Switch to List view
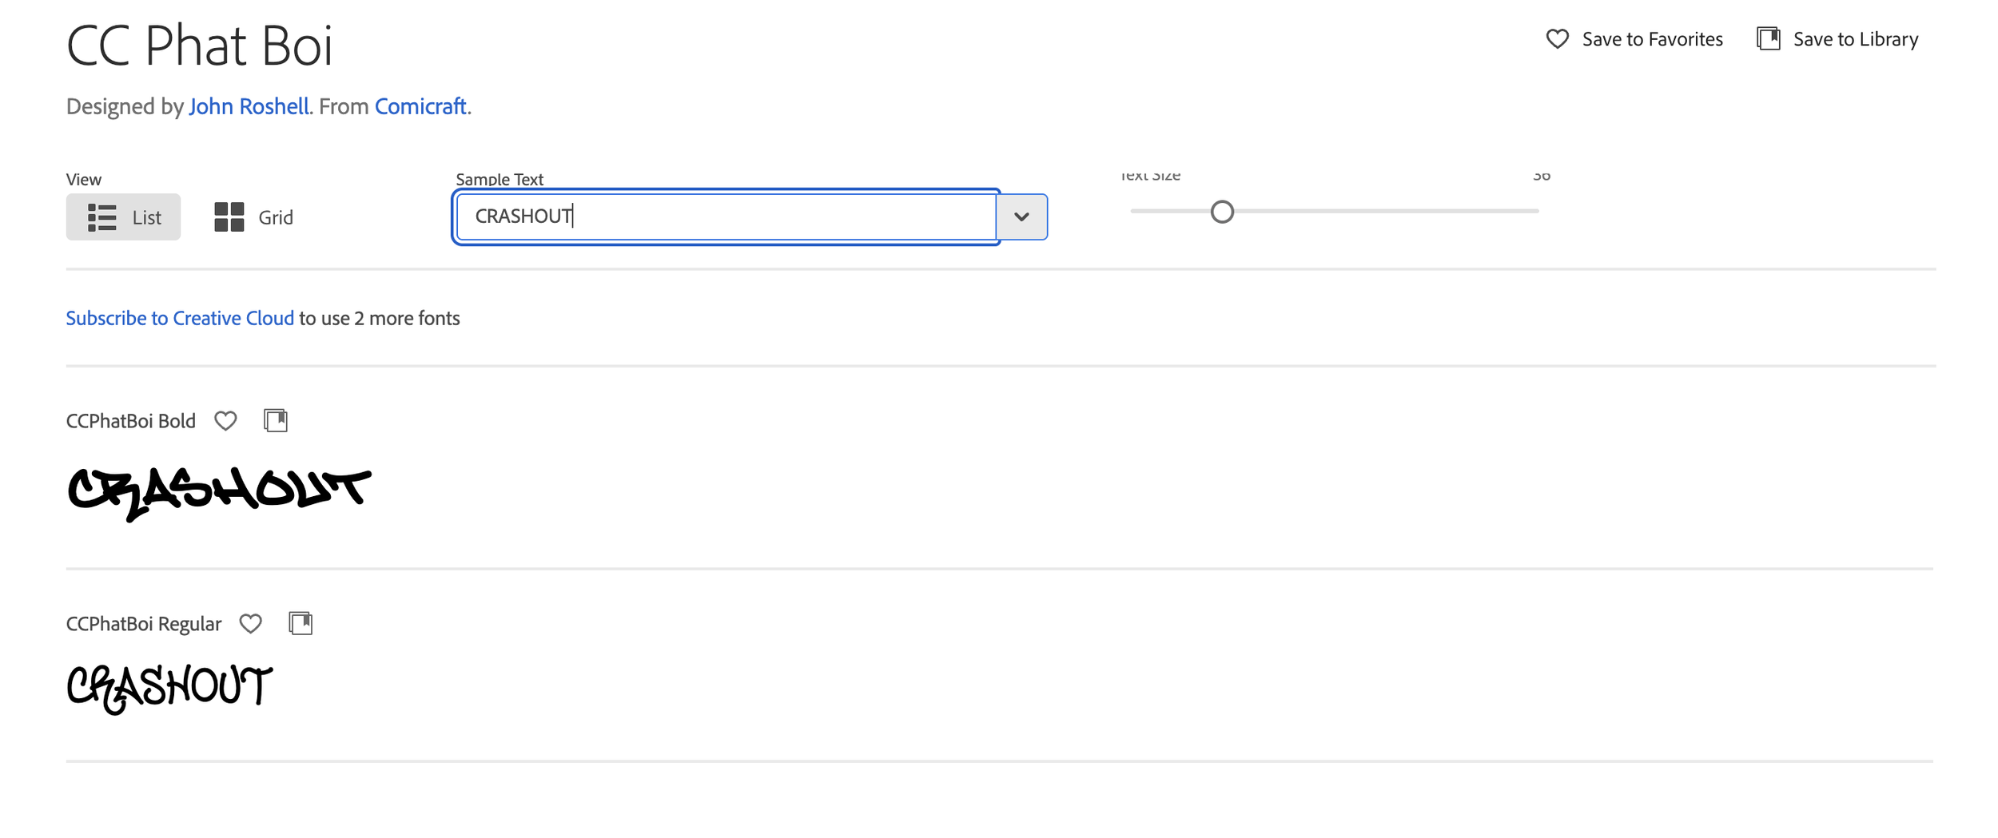Viewport: 1998px width, 838px height. [x=123, y=216]
